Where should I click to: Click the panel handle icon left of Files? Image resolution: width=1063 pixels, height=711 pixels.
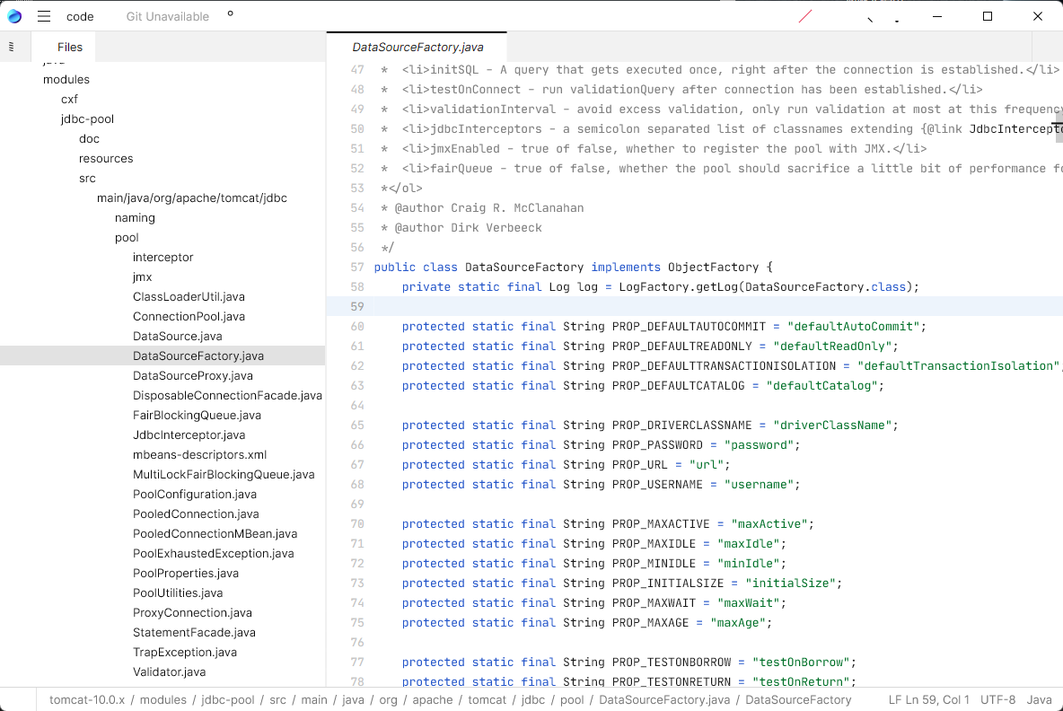click(12, 47)
